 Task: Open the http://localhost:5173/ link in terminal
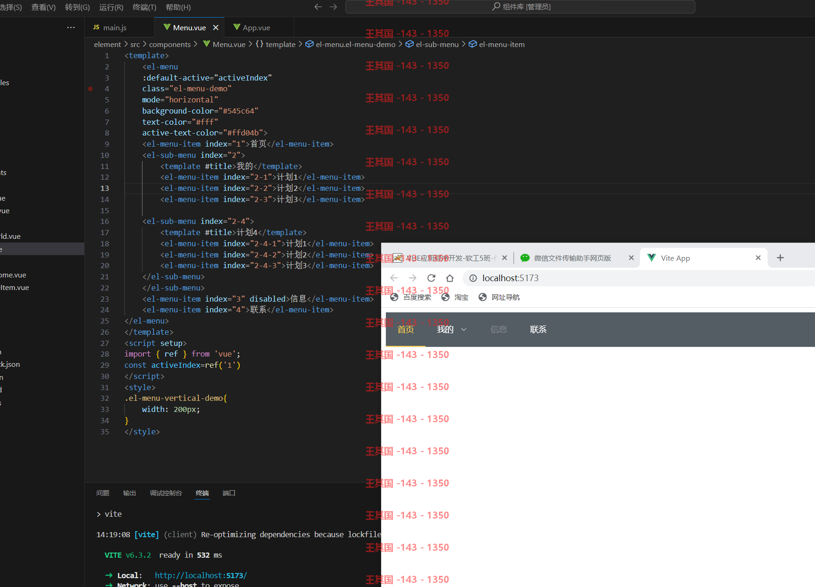tap(201, 575)
